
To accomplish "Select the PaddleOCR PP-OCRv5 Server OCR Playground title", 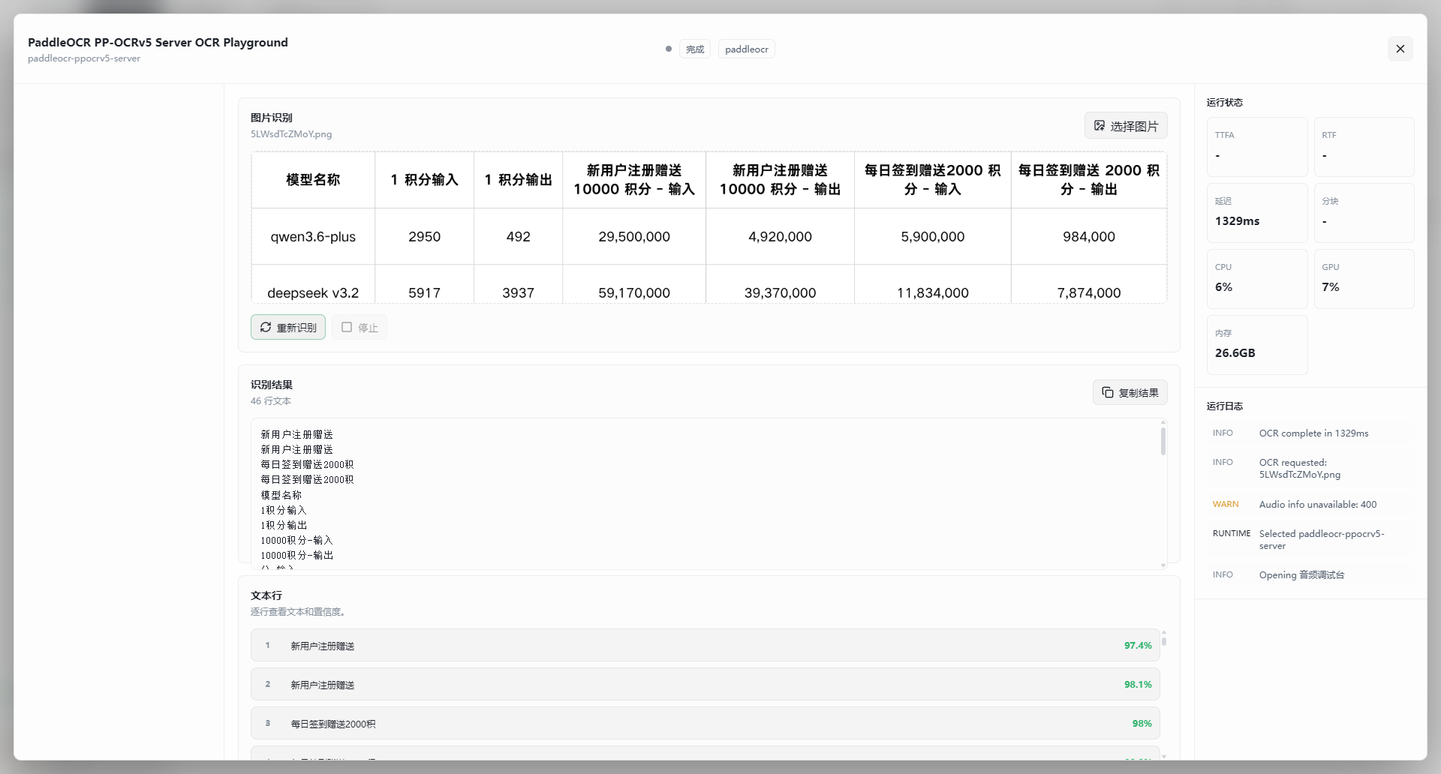I will [x=158, y=42].
